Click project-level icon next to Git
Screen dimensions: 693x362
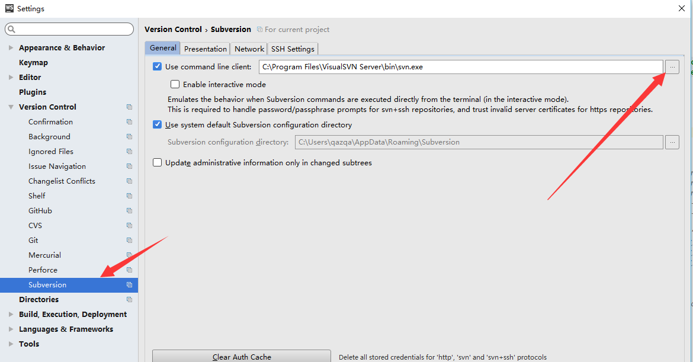tap(129, 240)
